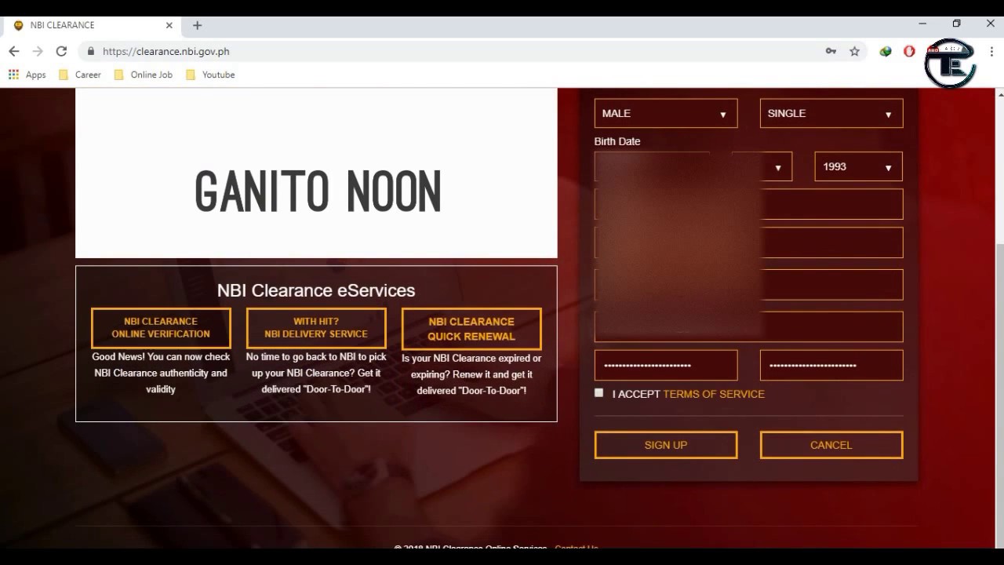
Task: Open the TERMS OF SERVICE link
Action: [714, 394]
